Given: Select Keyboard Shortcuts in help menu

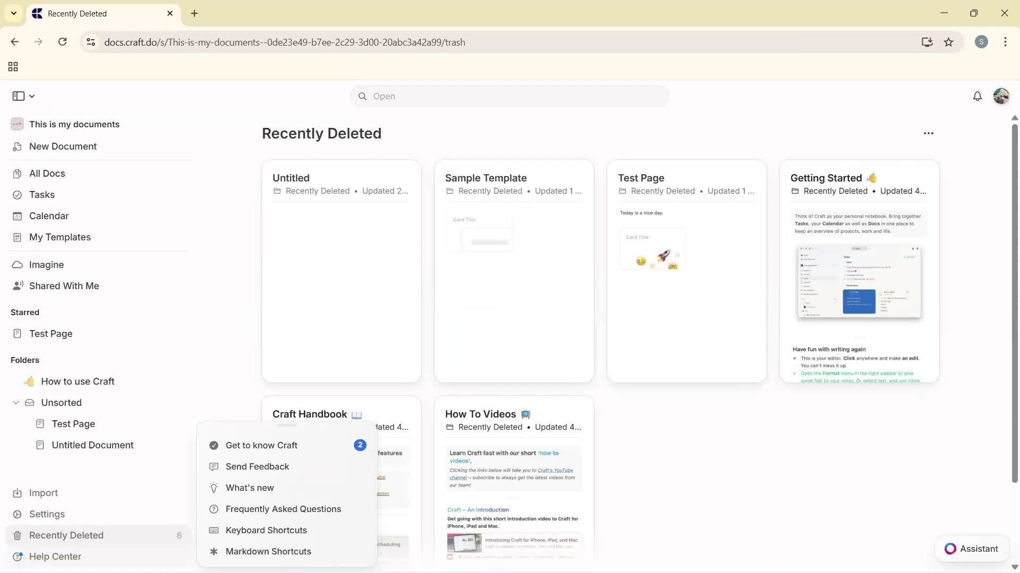Looking at the screenshot, I should [266, 530].
